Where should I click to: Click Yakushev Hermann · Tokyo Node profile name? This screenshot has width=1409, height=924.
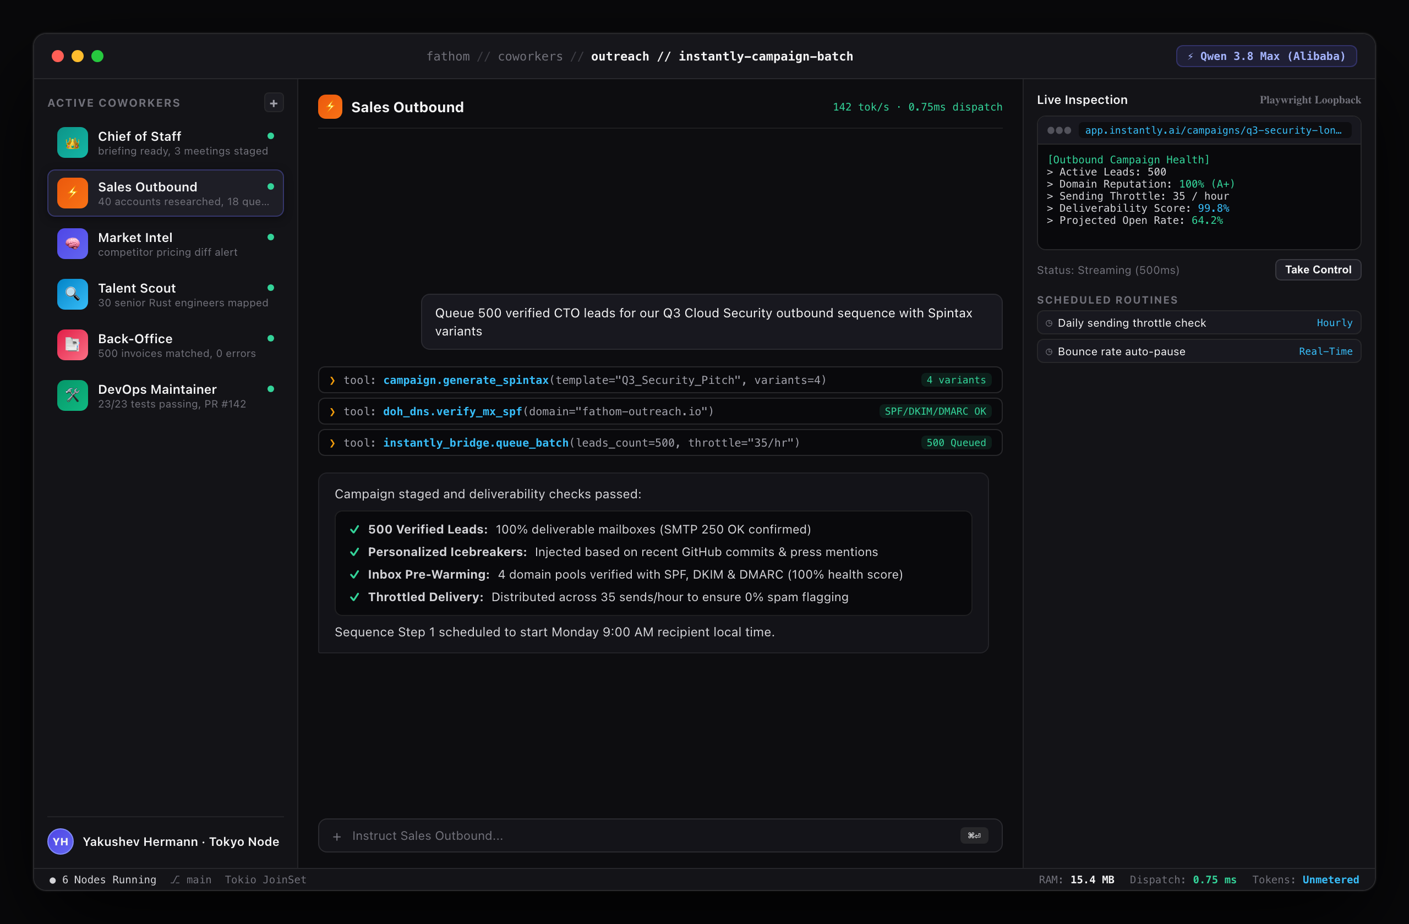tap(181, 841)
